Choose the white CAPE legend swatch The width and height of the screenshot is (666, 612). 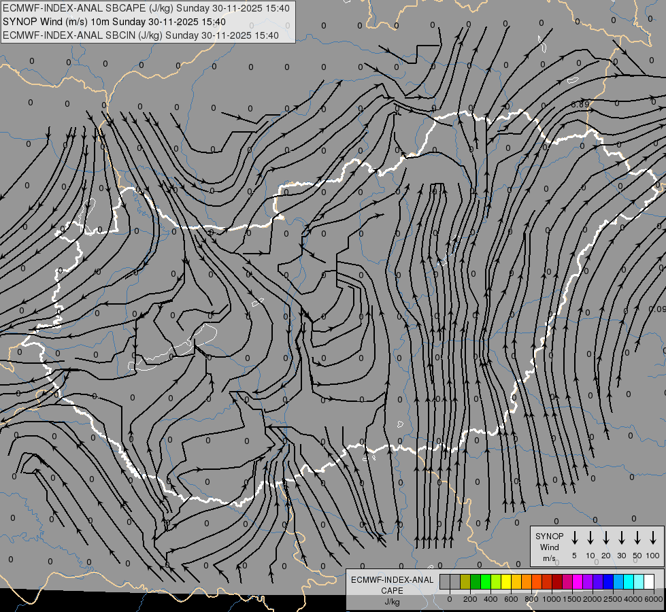(x=649, y=581)
